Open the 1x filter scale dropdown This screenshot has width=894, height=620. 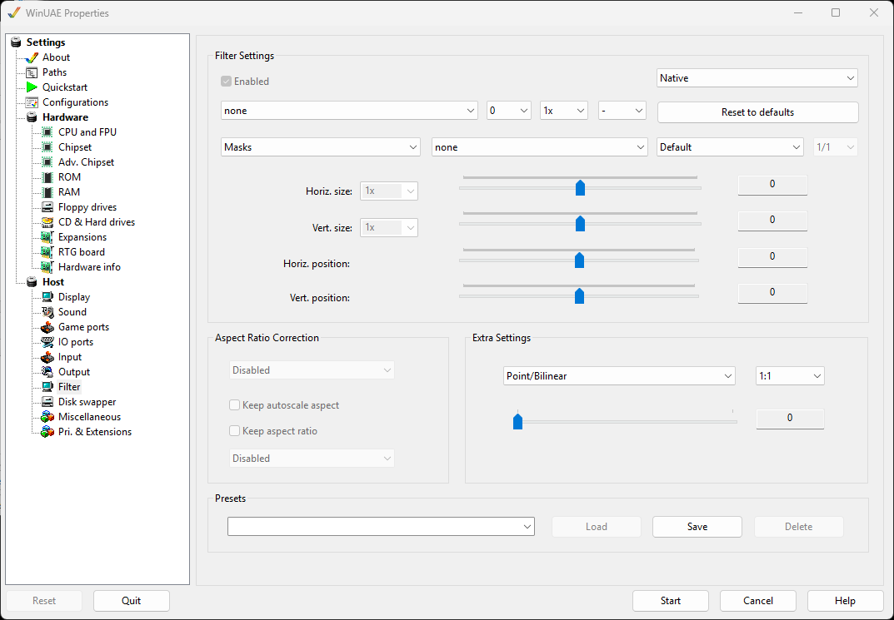(x=564, y=111)
